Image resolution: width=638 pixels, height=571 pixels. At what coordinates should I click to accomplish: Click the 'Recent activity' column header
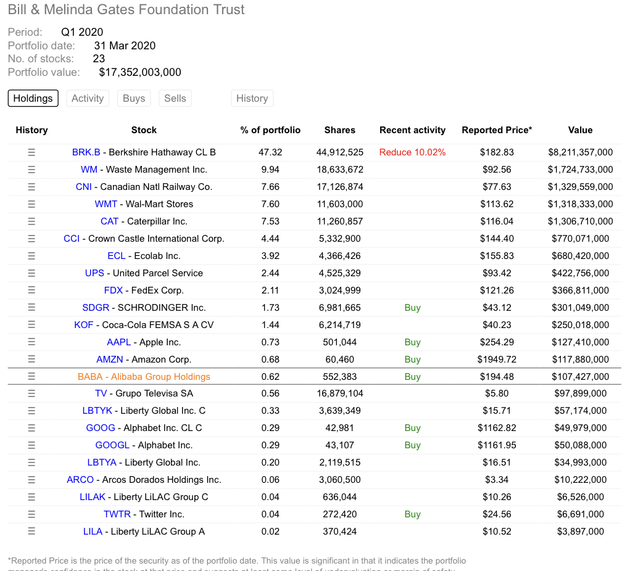(412, 130)
